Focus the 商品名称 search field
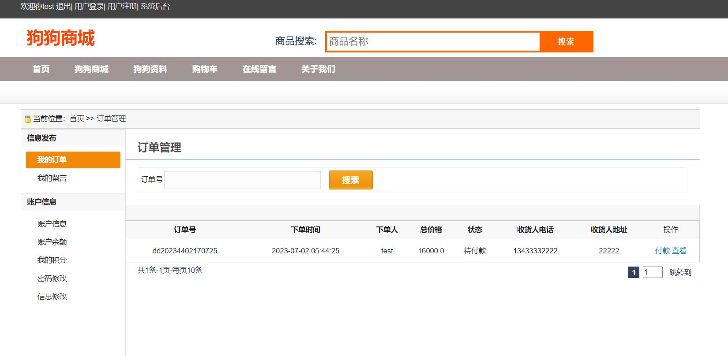Screen dimensions: 728x356 (x=433, y=41)
